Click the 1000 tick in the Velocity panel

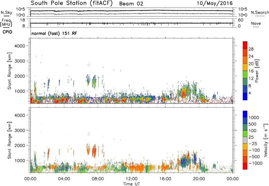[x=20, y=160]
